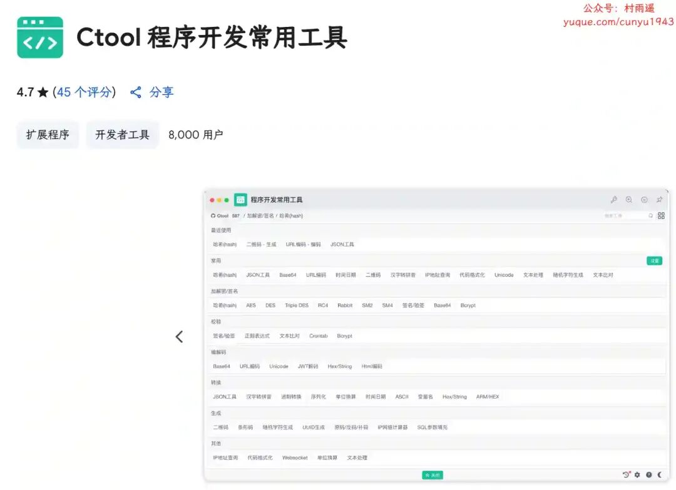
Task: Open the AES tool
Action: point(251,305)
